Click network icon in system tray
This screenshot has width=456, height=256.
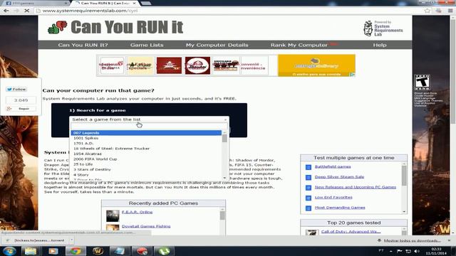coord(408,251)
